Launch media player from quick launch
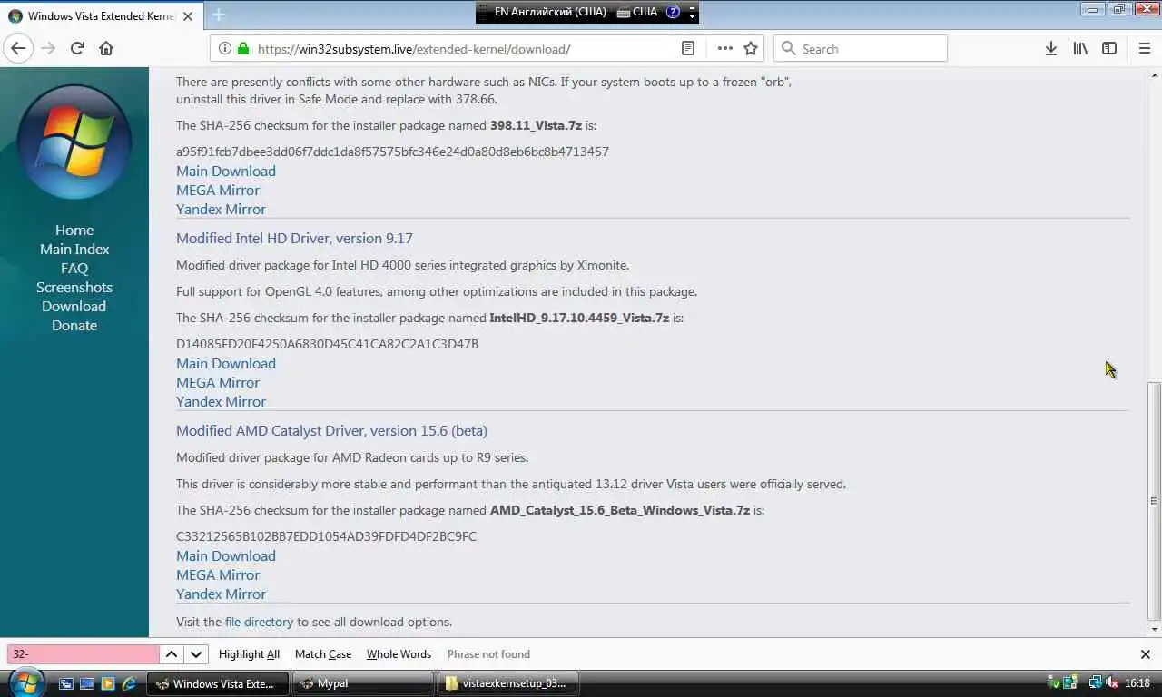Image resolution: width=1162 pixels, height=697 pixels. point(108,683)
